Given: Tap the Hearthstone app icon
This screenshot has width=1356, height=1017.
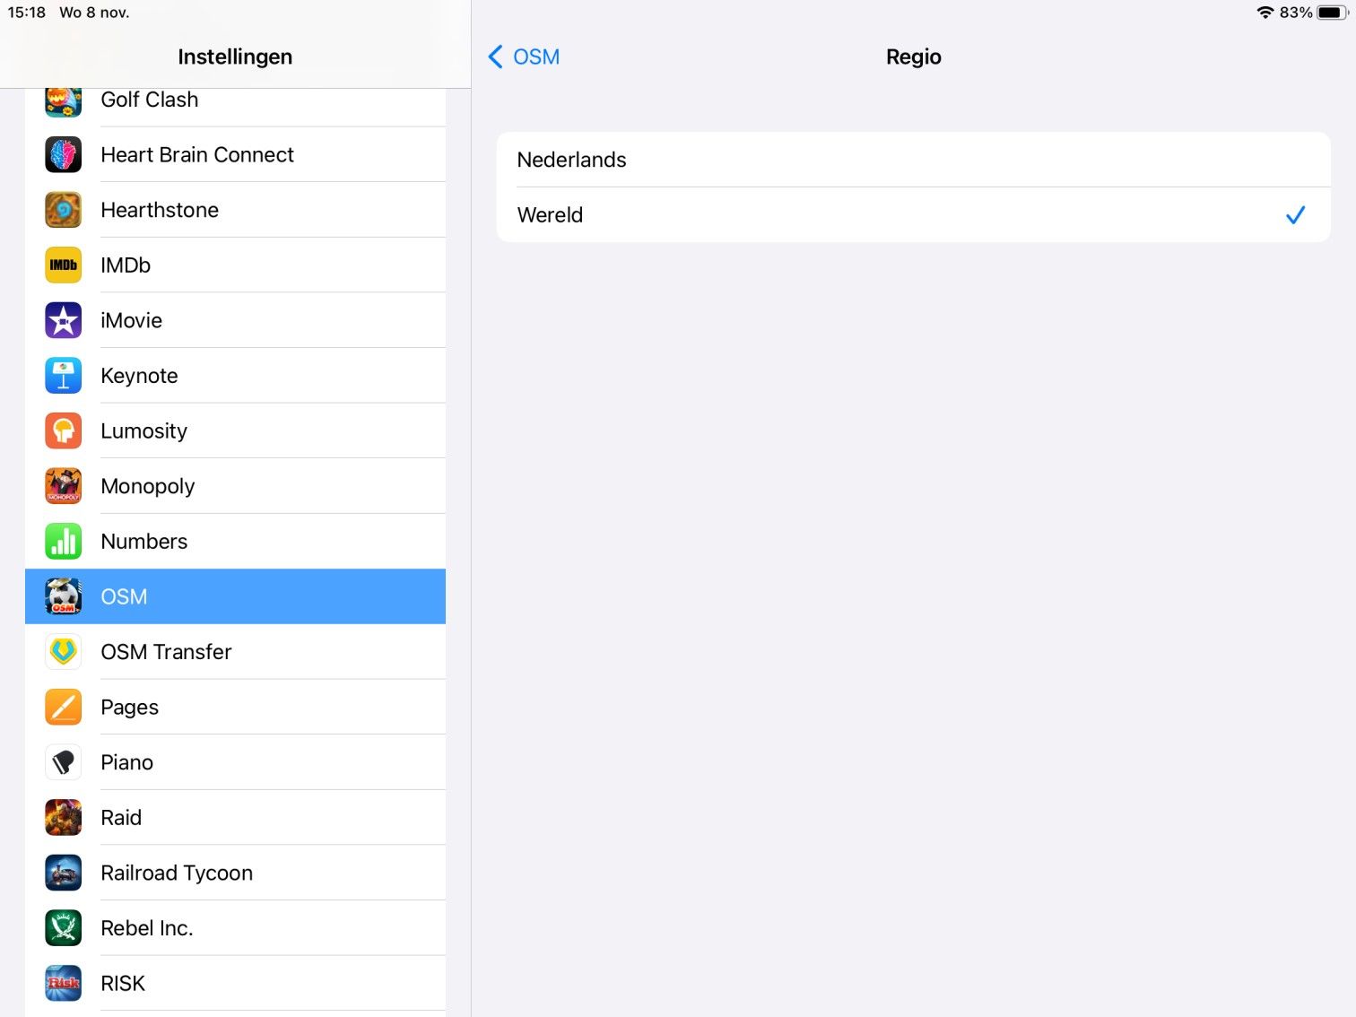Looking at the screenshot, I should 64,210.
